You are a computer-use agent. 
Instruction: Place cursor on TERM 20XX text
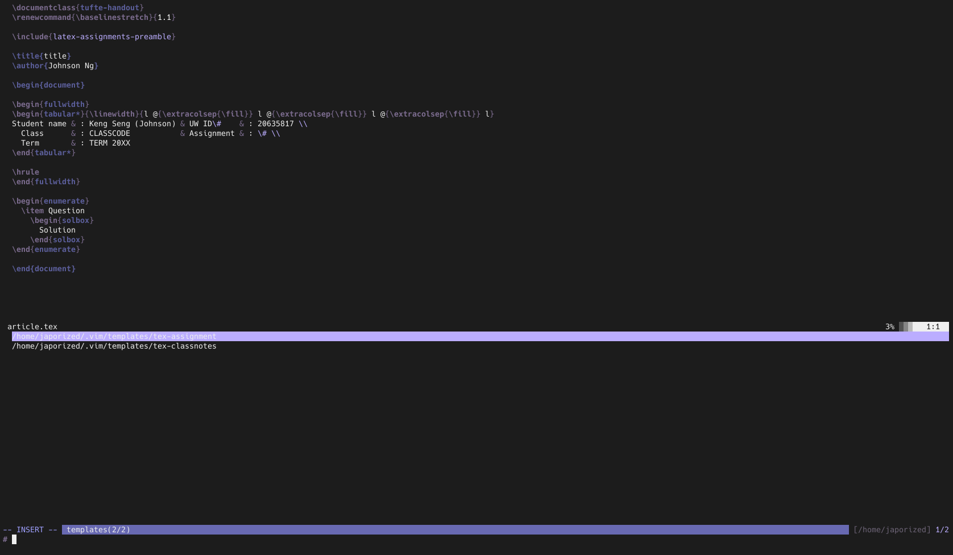110,143
